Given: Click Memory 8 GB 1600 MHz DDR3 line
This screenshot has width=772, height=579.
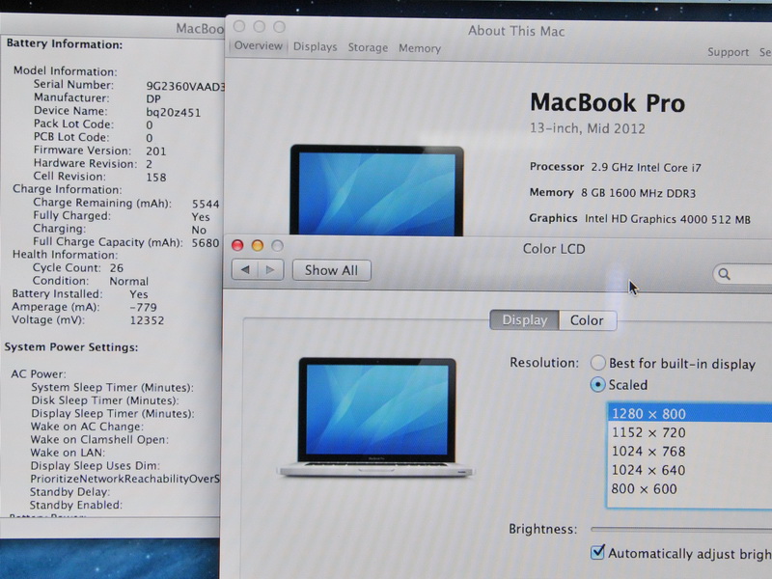Looking at the screenshot, I should (613, 193).
